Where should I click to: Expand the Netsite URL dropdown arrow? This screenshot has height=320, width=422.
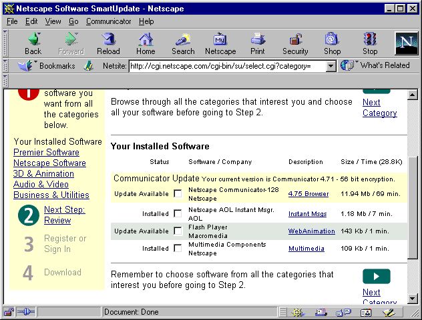click(331, 66)
